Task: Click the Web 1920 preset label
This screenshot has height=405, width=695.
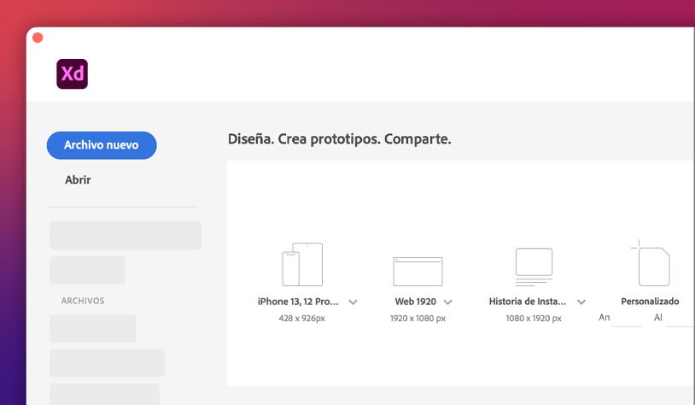Action: pyautogui.click(x=416, y=302)
